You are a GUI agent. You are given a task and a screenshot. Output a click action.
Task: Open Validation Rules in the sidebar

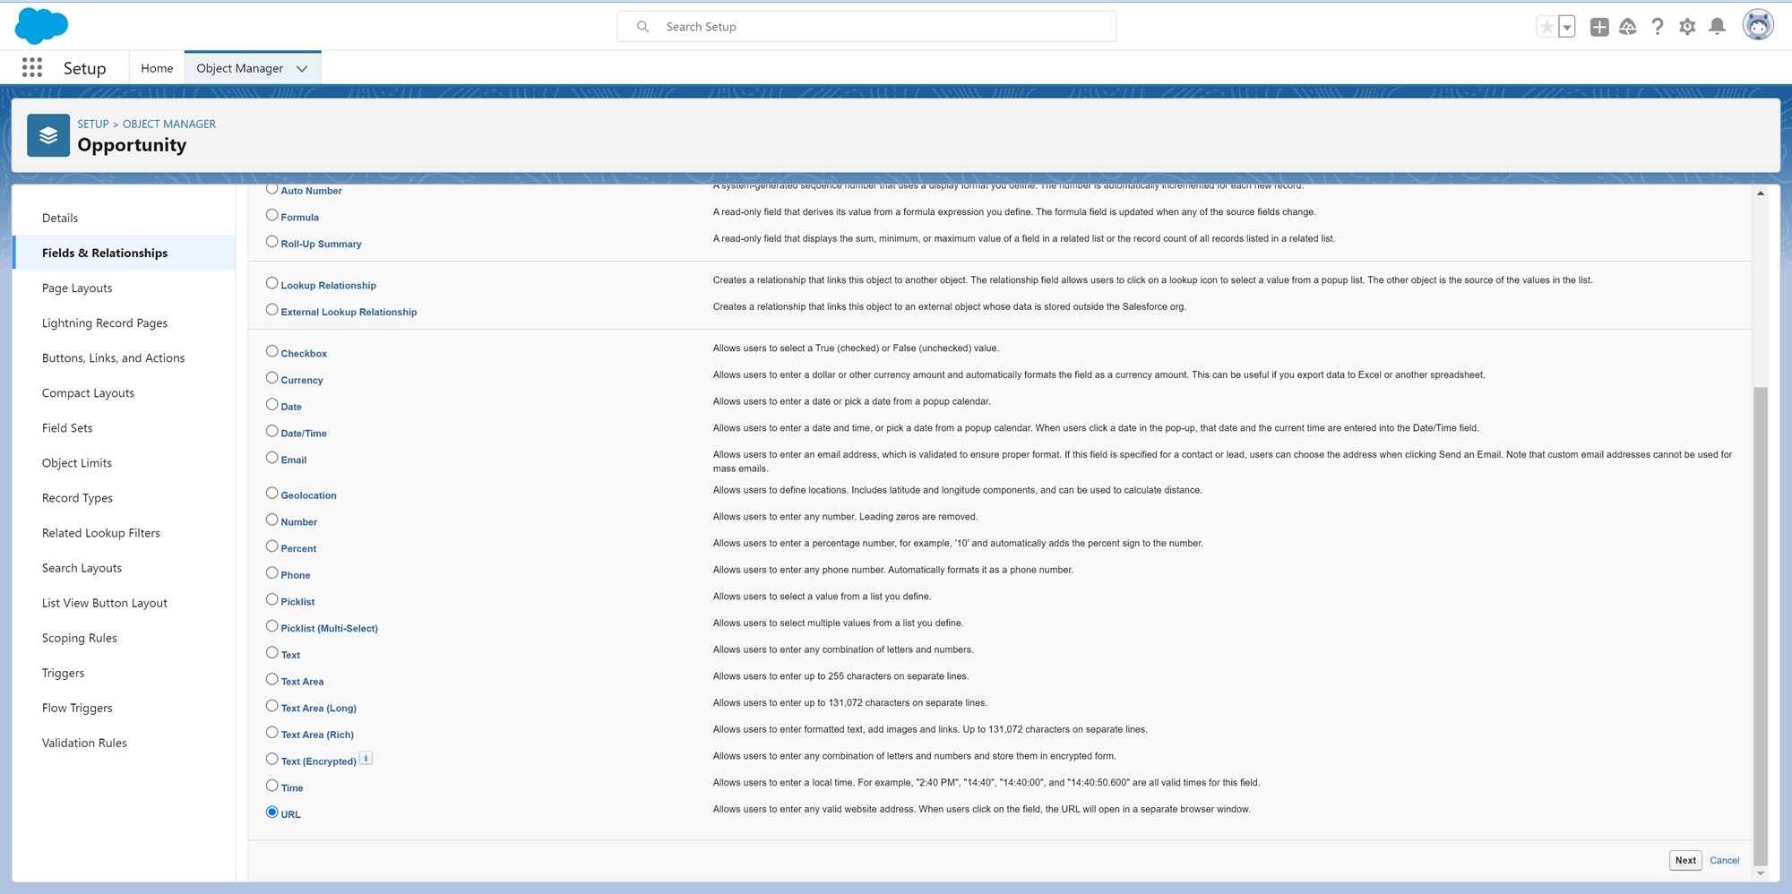[x=84, y=743]
